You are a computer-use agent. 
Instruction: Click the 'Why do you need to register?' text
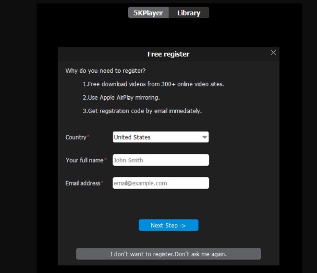coord(105,71)
